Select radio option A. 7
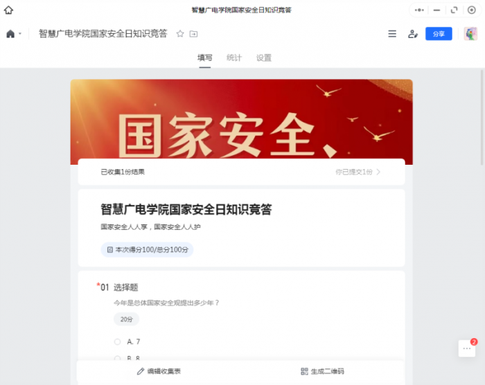Screen dimensions: 485x385 coord(118,341)
